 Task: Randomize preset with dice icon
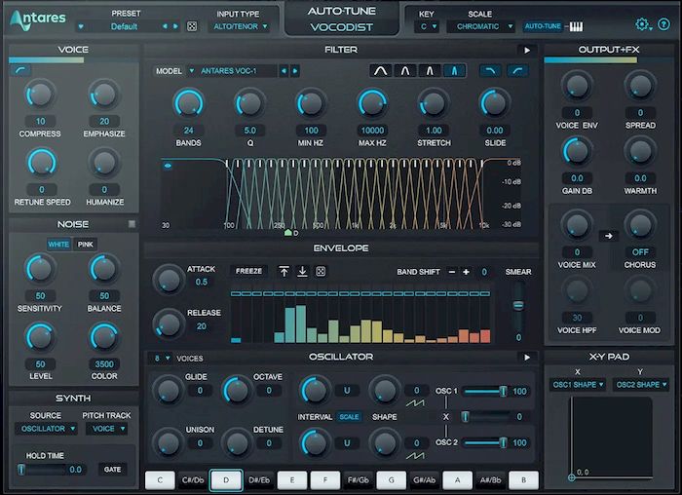191,26
